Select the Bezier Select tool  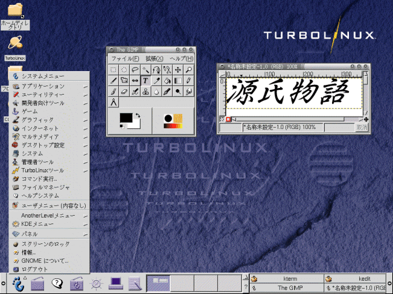[156, 69]
